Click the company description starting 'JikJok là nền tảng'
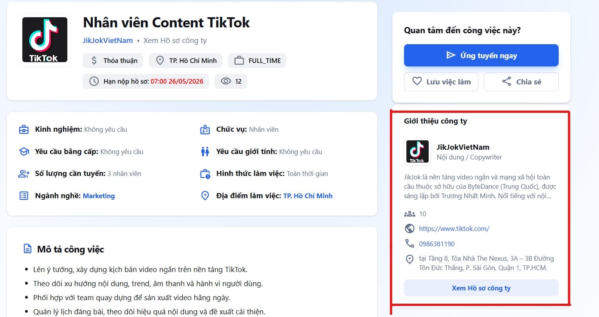Viewport: 599px width, 317px height. click(x=480, y=186)
